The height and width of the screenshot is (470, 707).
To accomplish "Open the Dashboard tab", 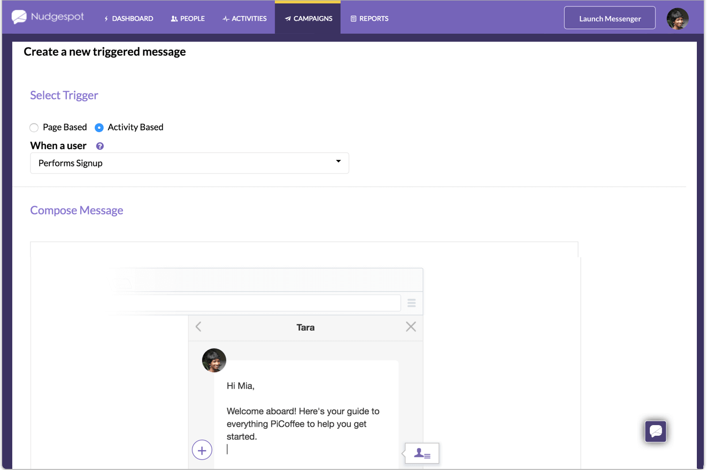I will [x=128, y=18].
